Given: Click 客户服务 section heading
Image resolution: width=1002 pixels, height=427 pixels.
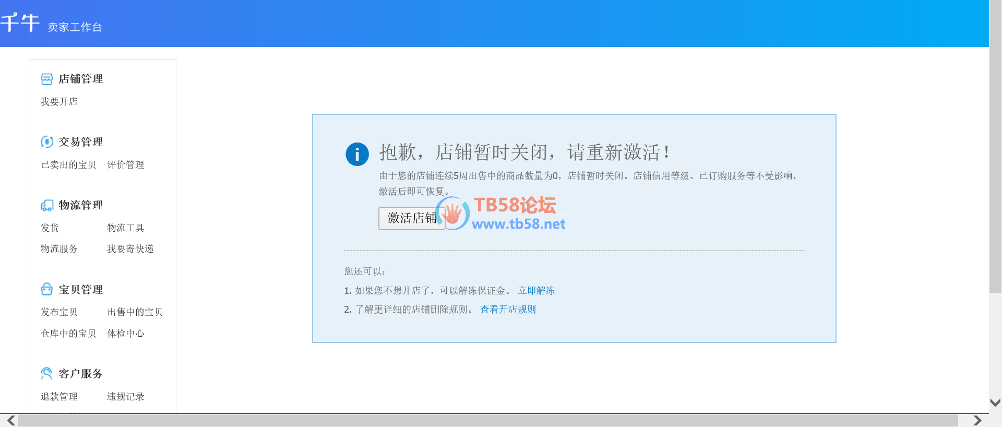Looking at the screenshot, I should (x=81, y=374).
